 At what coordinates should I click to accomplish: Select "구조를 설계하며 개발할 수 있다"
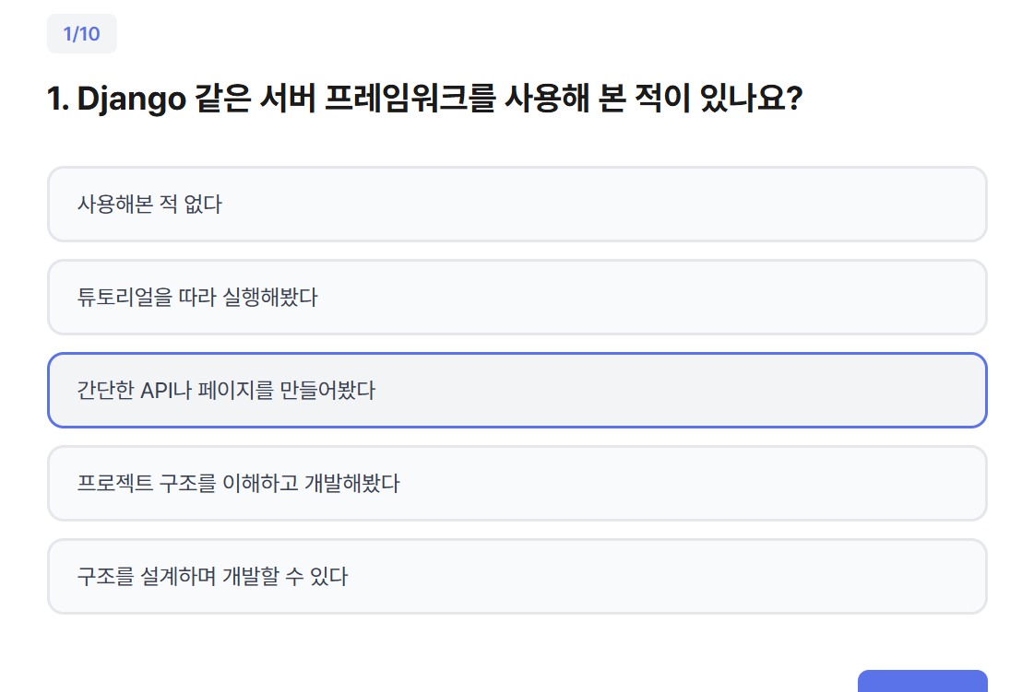point(517,577)
